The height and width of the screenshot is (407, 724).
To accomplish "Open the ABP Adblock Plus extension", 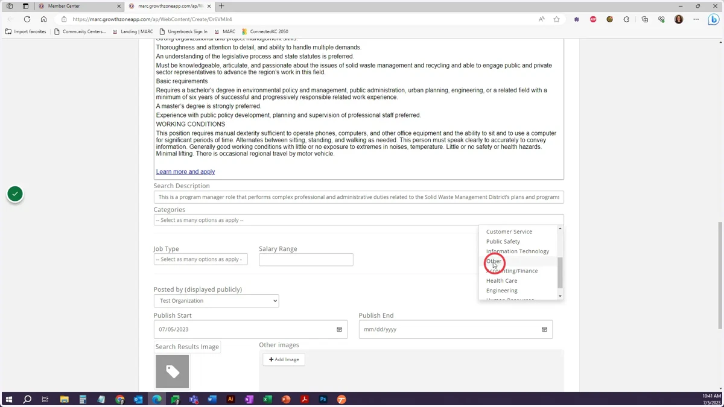I will click(593, 19).
